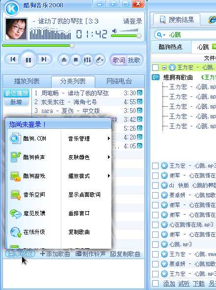Switch to the 搜索结果 tab
The width and height of the screenshot is (216, 290).
[x=177, y=20]
